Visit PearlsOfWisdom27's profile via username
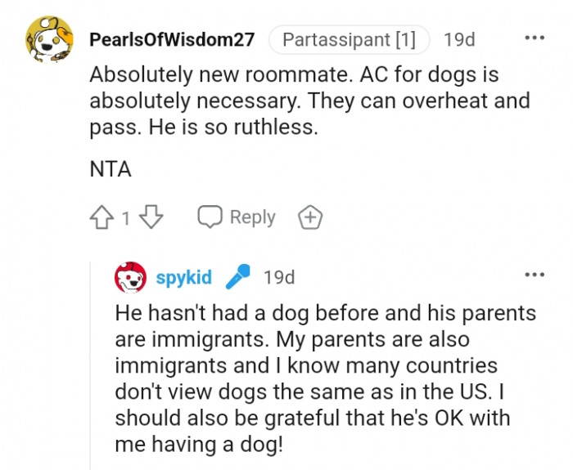 (x=171, y=39)
